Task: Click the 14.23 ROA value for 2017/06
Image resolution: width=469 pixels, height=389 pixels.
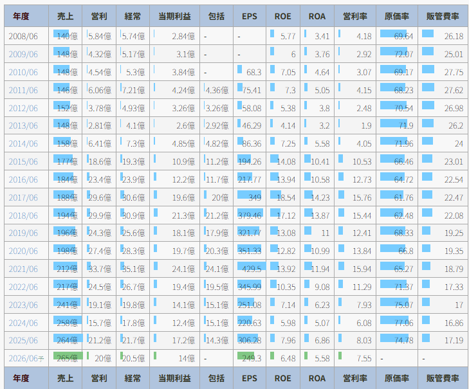Action: 317,197
